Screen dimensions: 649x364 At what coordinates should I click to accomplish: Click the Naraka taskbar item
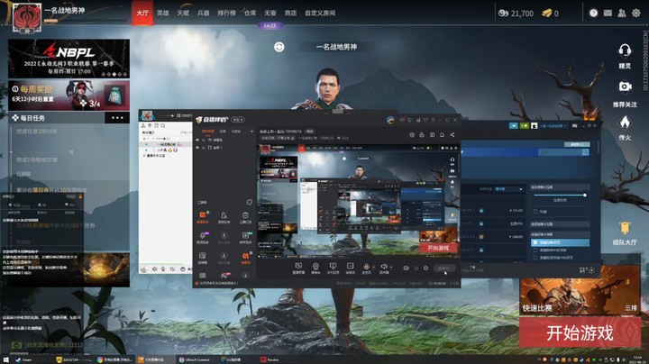270,359
